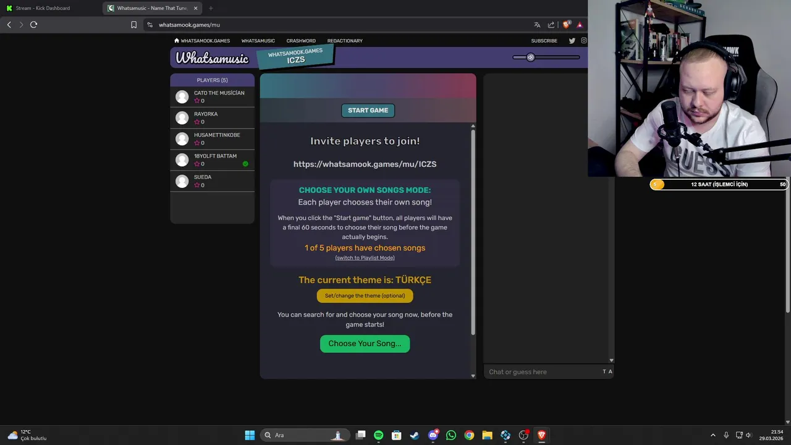Click the system tray microphone icon
The width and height of the screenshot is (791, 445).
tap(726, 435)
